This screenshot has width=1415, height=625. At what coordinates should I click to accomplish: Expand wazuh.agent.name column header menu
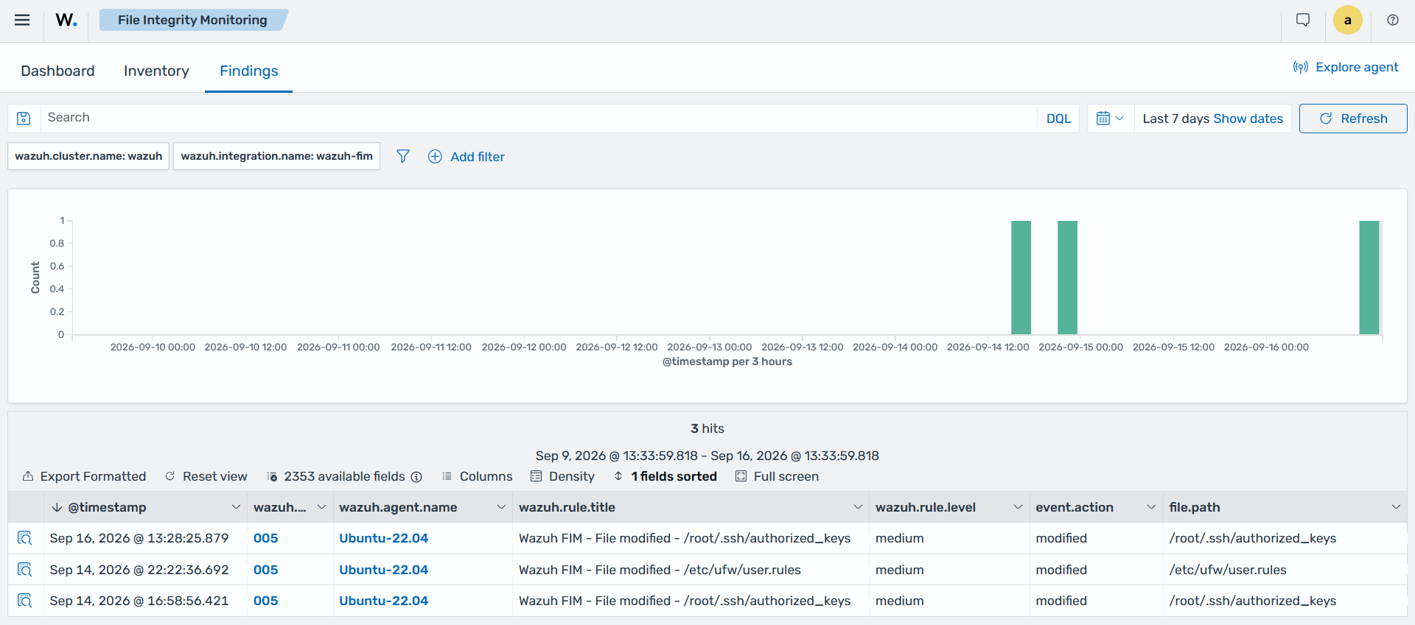(501, 507)
